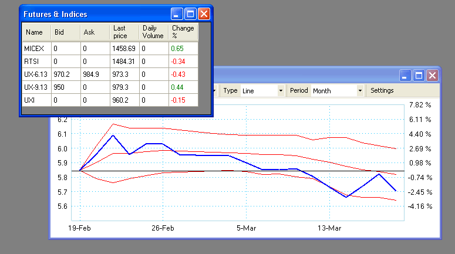Sort by the Bid column header
The width and height of the screenshot is (455, 254).
coord(66,32)
